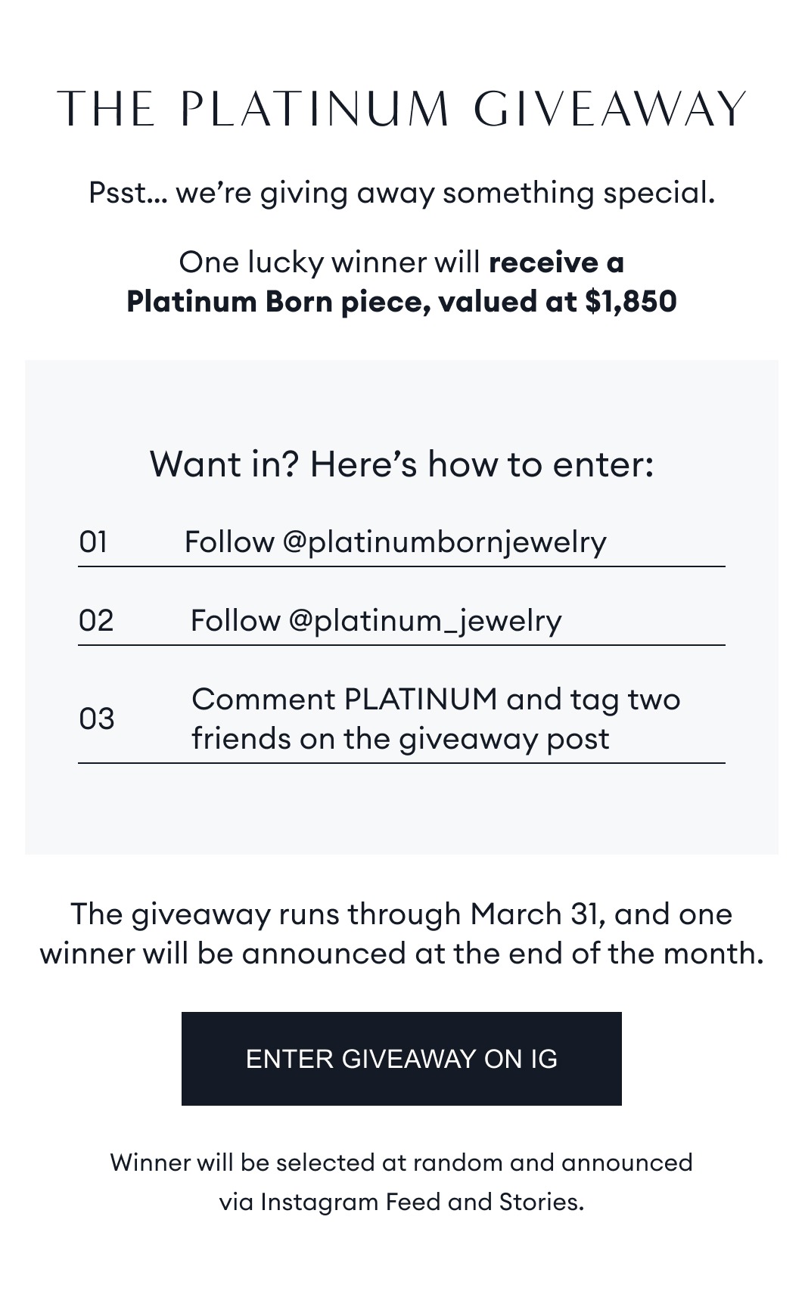Open the @platinum_jewelry handle in step 02
805x1291 pixels.
(x=424, y=621)
